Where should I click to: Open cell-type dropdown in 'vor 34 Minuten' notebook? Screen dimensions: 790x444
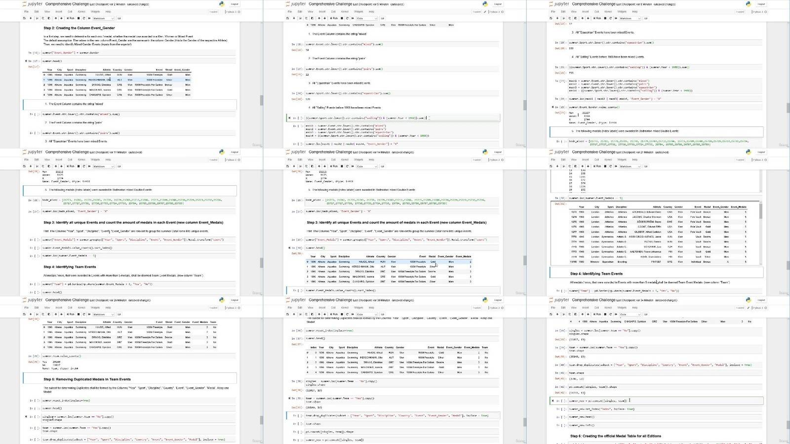click(x=631, y=314)
